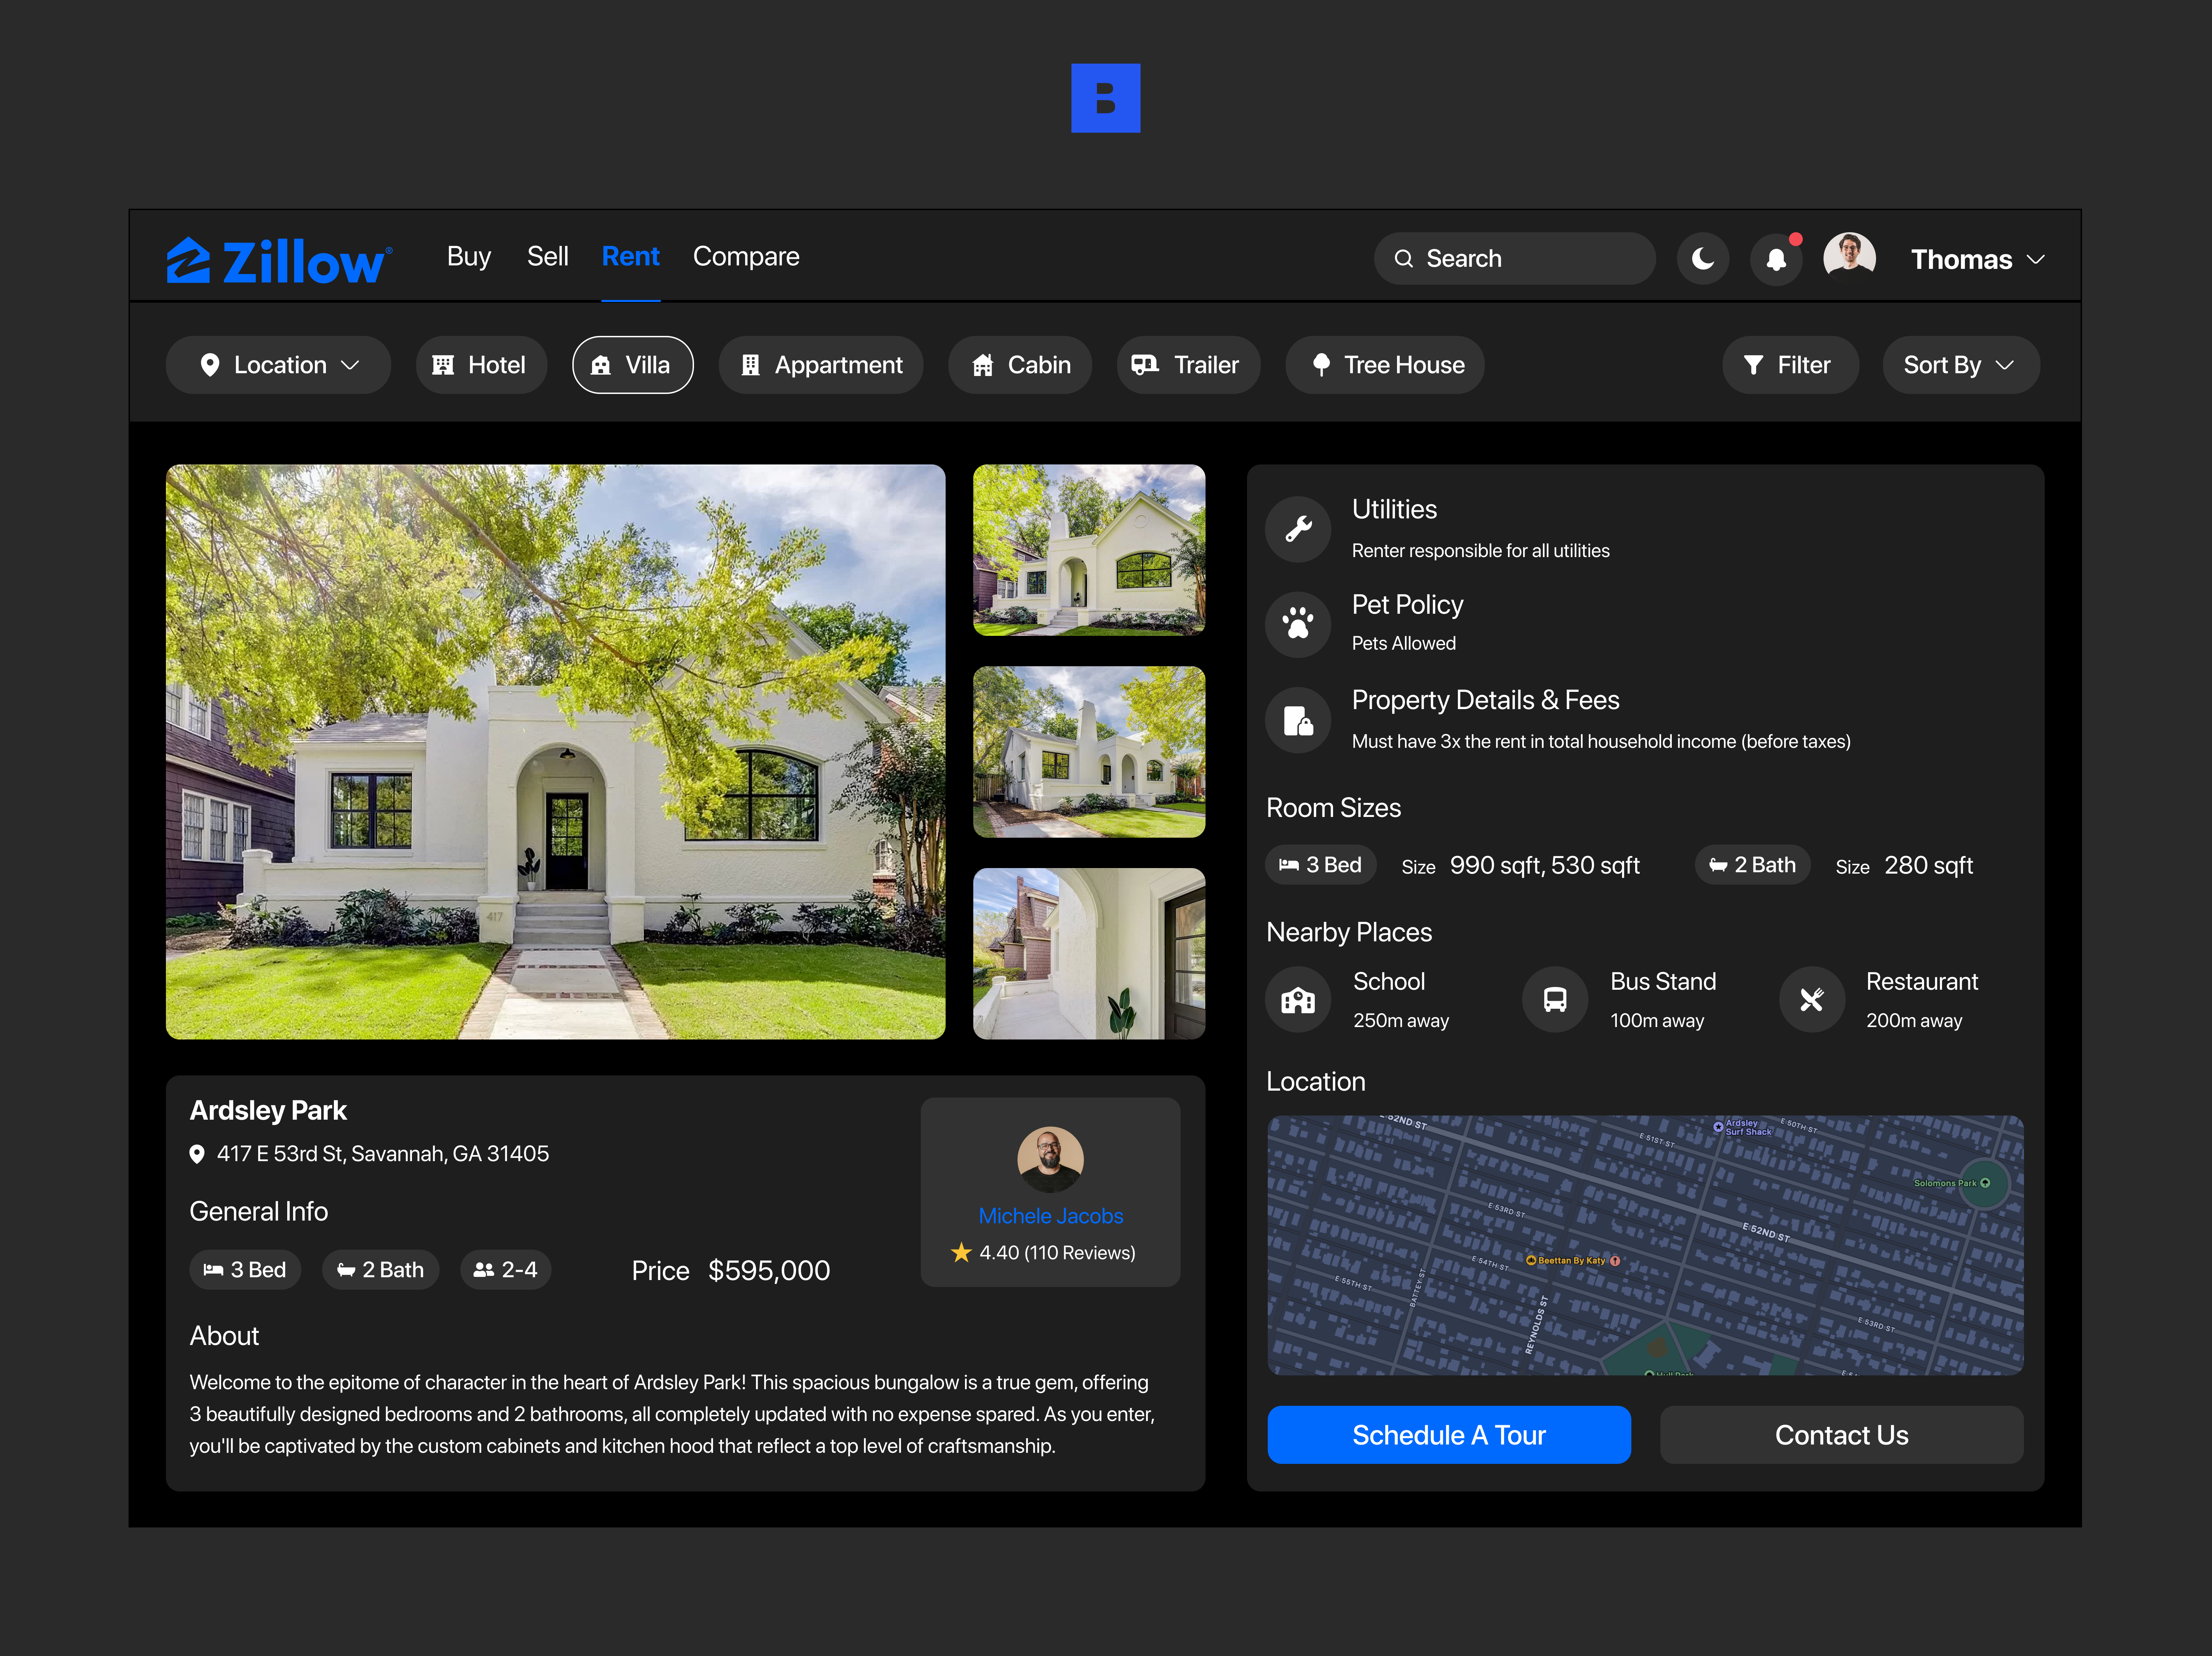Click the 3 Bed chip under Room Sizes
Image resolution: width=2212 pixels, height=1656 pixels.
[1321, 865]
